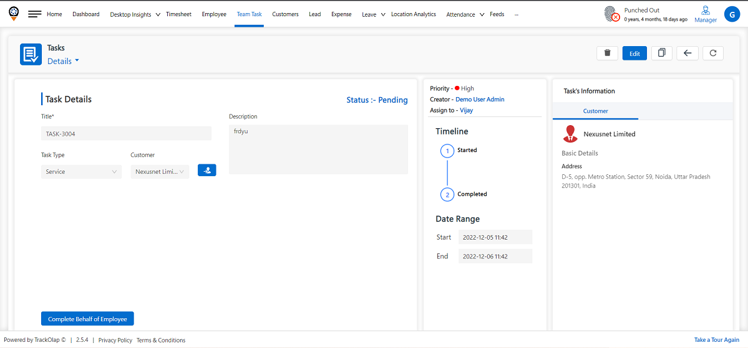
Task: Open the more menu ellipsis after Feeds
Action: (x=517, y=15)
